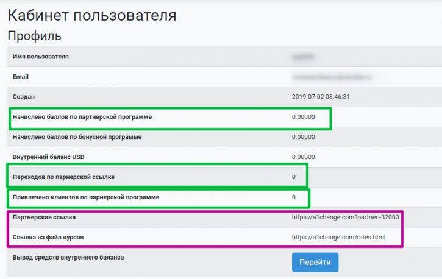Screen dimensions: 442x279
Task: Click Внутренний баланс USD label
Action: tap(49, 157)
